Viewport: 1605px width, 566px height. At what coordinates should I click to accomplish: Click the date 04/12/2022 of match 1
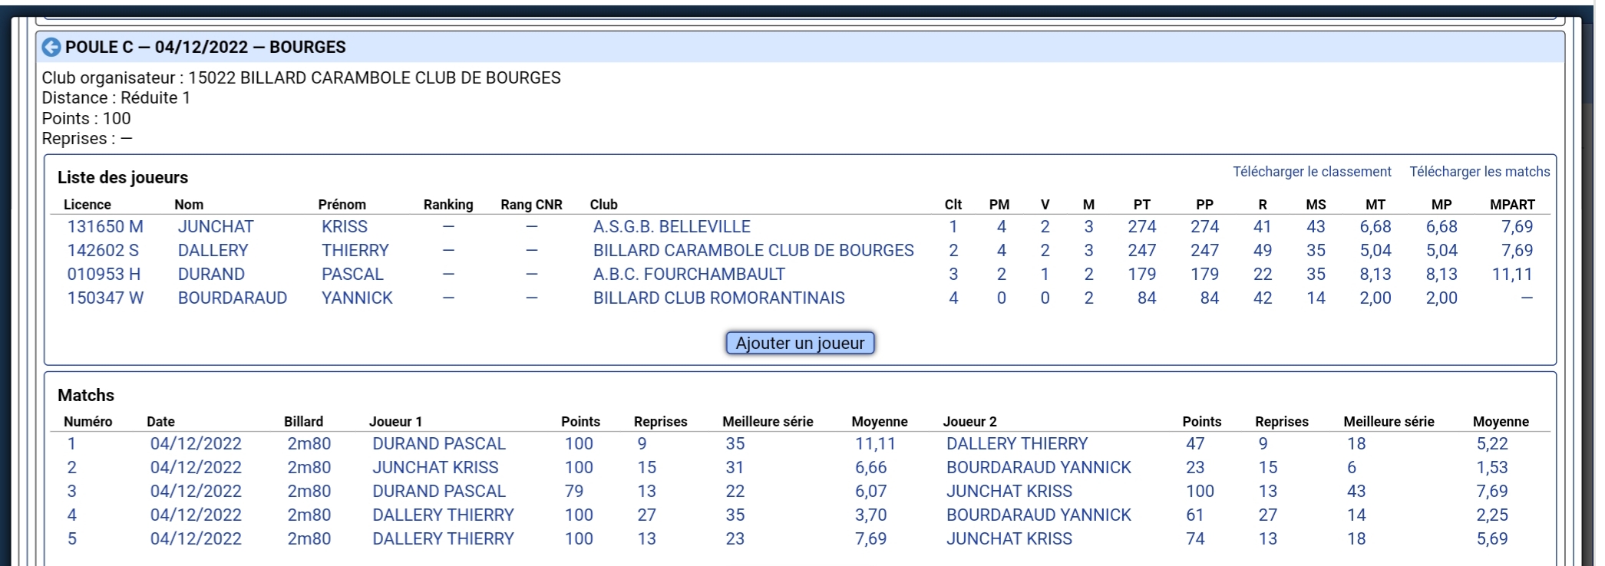(196, 444)
